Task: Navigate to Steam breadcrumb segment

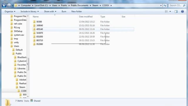Action: pos(95,5)
